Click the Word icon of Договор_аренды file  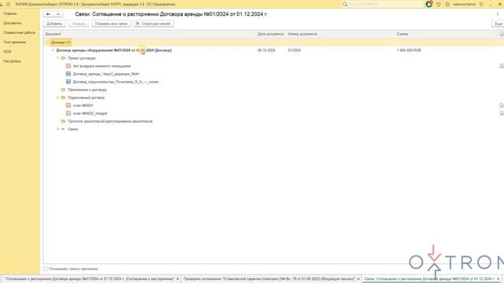(x=69, y=74)
